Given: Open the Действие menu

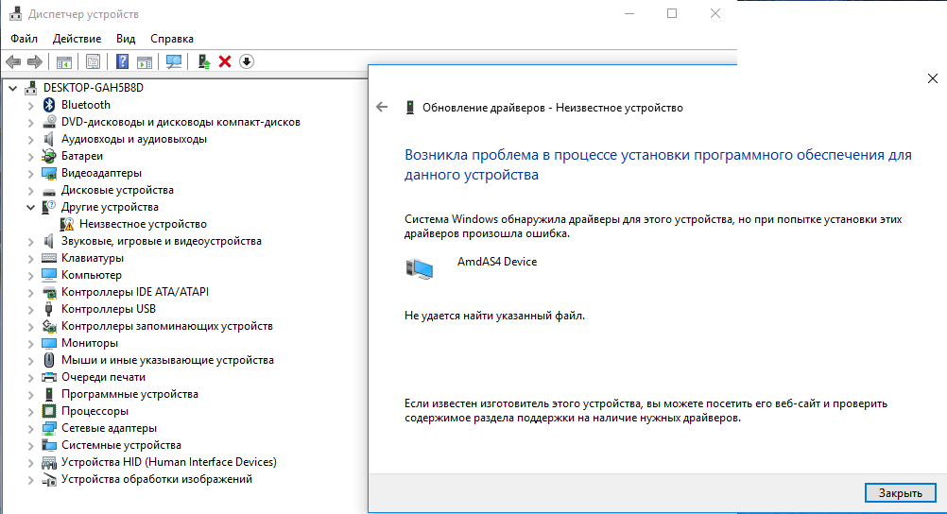Looking at the screenshot, I should (77, 39).
